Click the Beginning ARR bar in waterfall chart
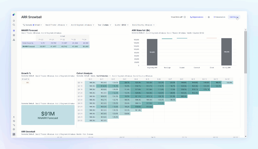The image size is (258, 149). pos(152,52)
